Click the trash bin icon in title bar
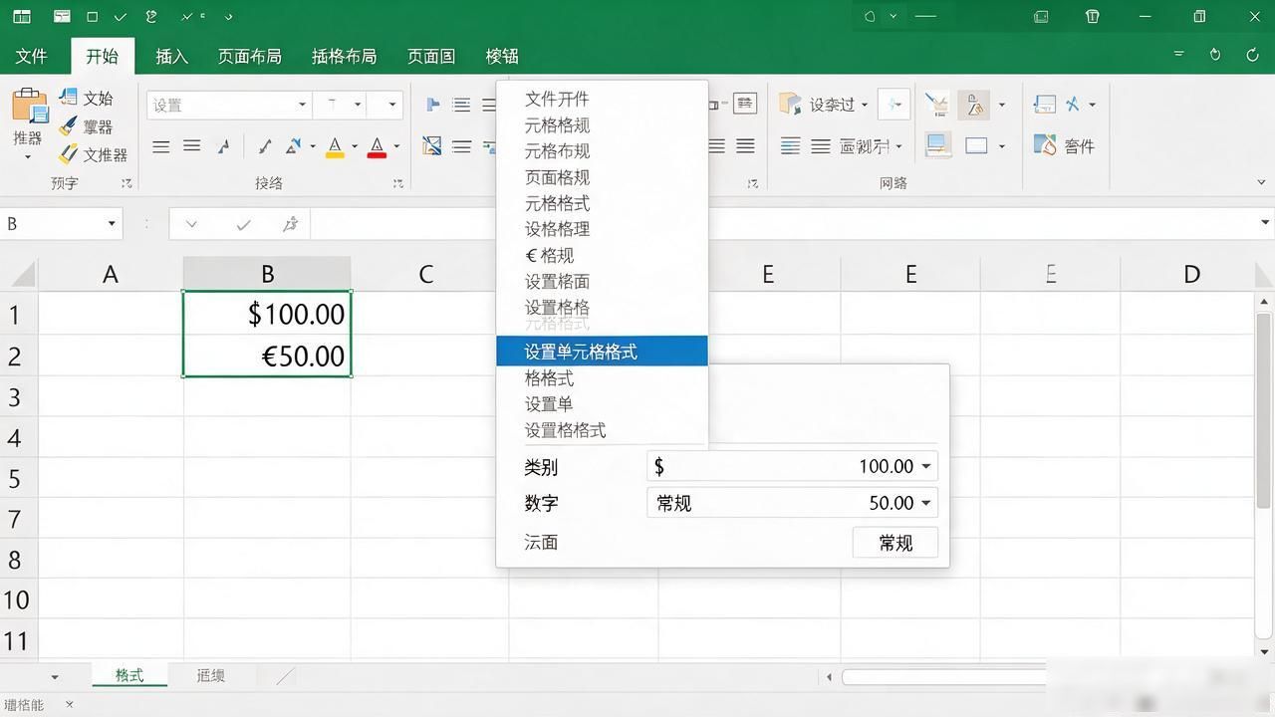The width and height of the screenshot is (1275, 717). 1093,17
